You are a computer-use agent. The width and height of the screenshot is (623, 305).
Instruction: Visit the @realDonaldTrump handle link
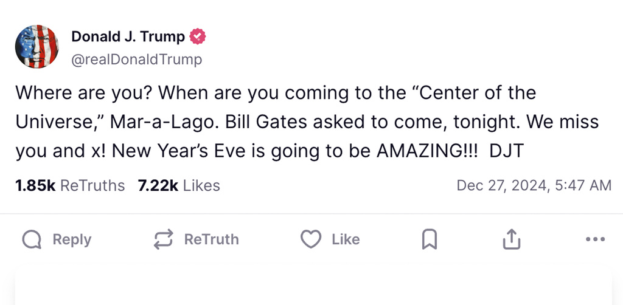pos(137,60)
